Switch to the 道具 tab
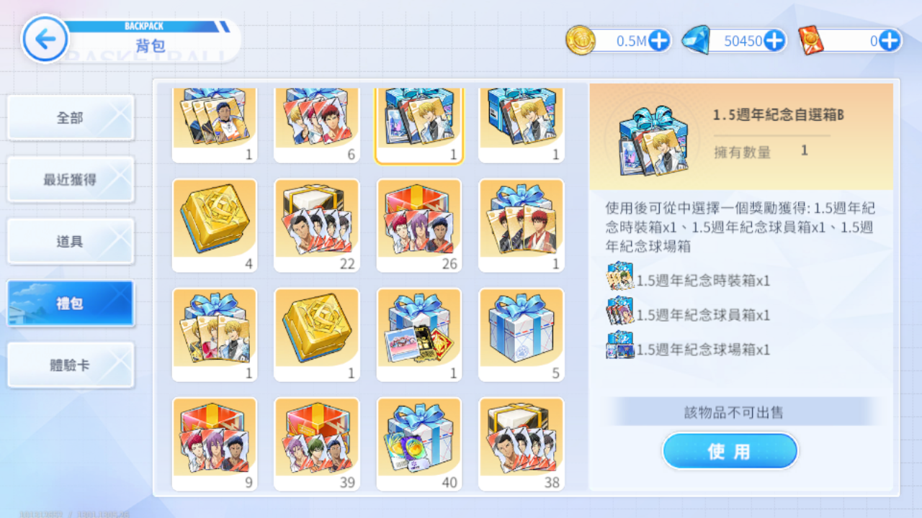 71,242
